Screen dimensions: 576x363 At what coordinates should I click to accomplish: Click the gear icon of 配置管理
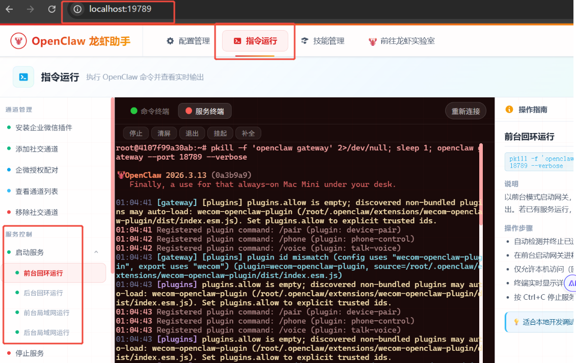pos(170,41)
